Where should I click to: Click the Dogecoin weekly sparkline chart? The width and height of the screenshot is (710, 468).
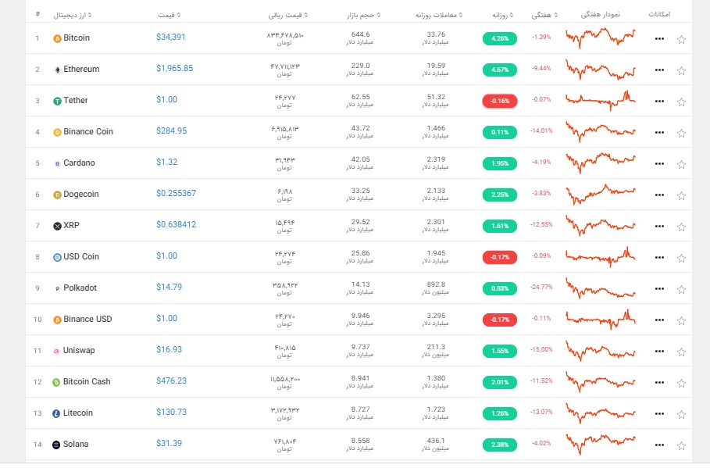click(601, 194)
